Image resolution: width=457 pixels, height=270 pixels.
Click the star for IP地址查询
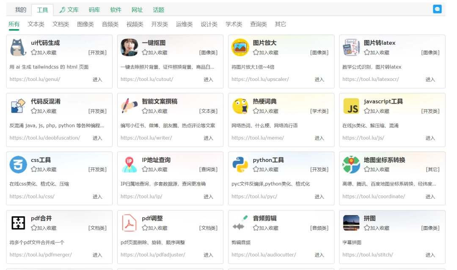click(x=145, y=169)
